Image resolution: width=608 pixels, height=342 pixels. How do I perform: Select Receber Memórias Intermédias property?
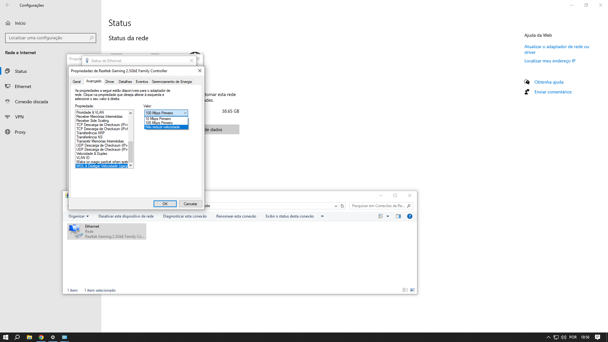99,117
